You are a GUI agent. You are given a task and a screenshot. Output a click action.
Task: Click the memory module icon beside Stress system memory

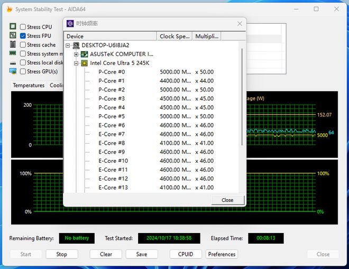click(x=13, y=53)
